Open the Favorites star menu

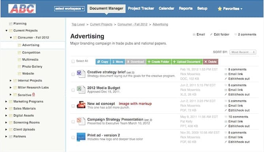click(230, 9)
